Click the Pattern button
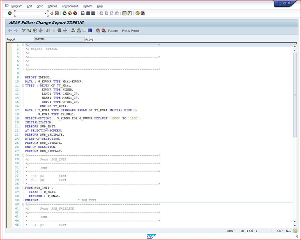This screenshot has width=301, height=240. tap(113, 31)
